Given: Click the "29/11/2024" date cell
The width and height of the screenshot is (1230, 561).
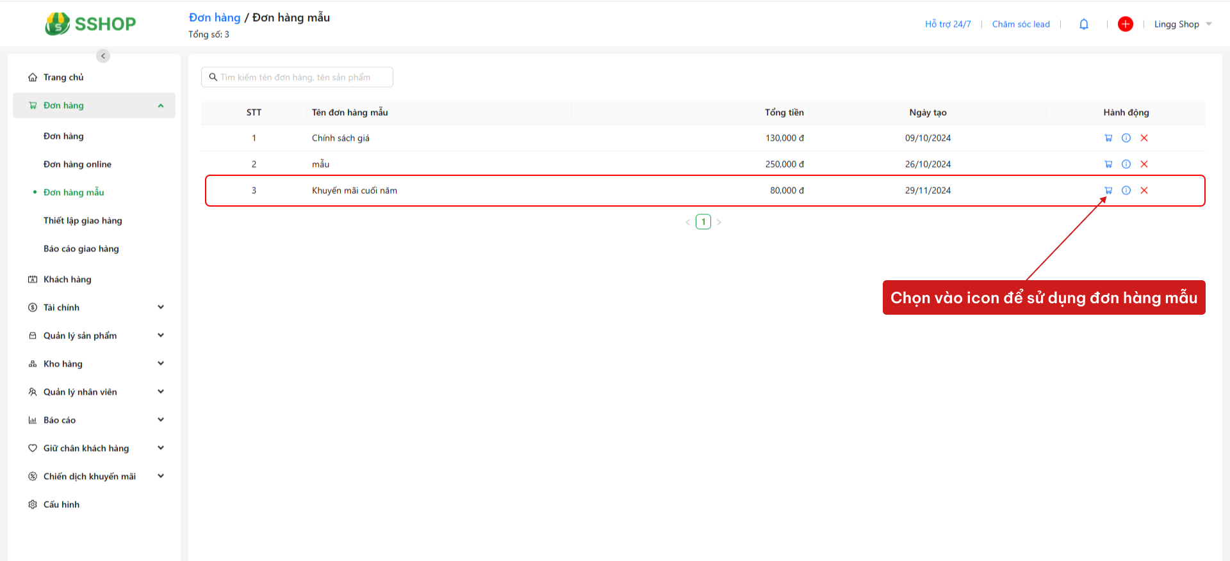Looking at the screenshot, I should click(x=928, y=191).
